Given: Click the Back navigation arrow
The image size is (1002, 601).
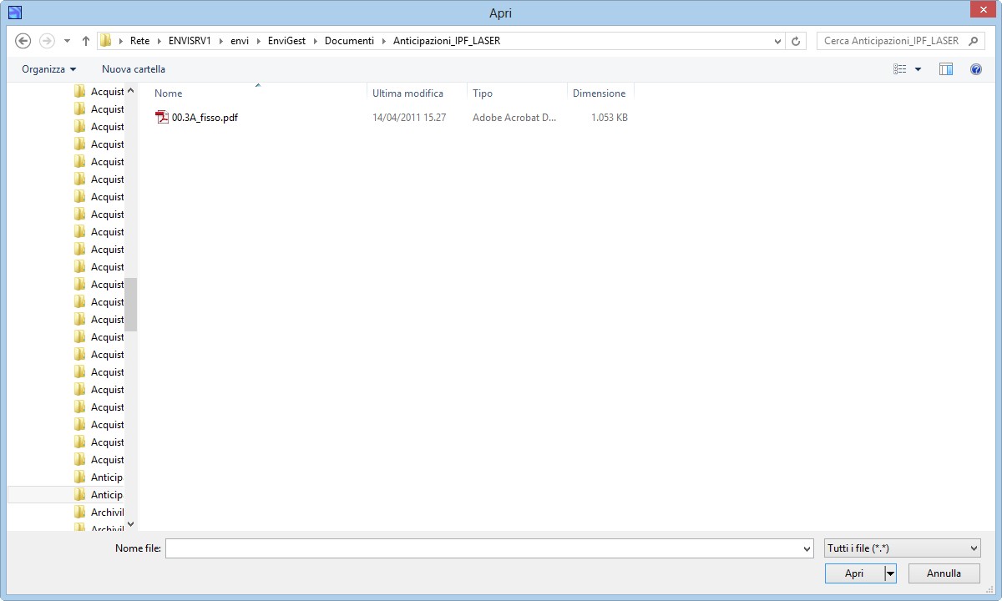Looking at the screenshot, I should pyautogui.click(x=23, y=41).
